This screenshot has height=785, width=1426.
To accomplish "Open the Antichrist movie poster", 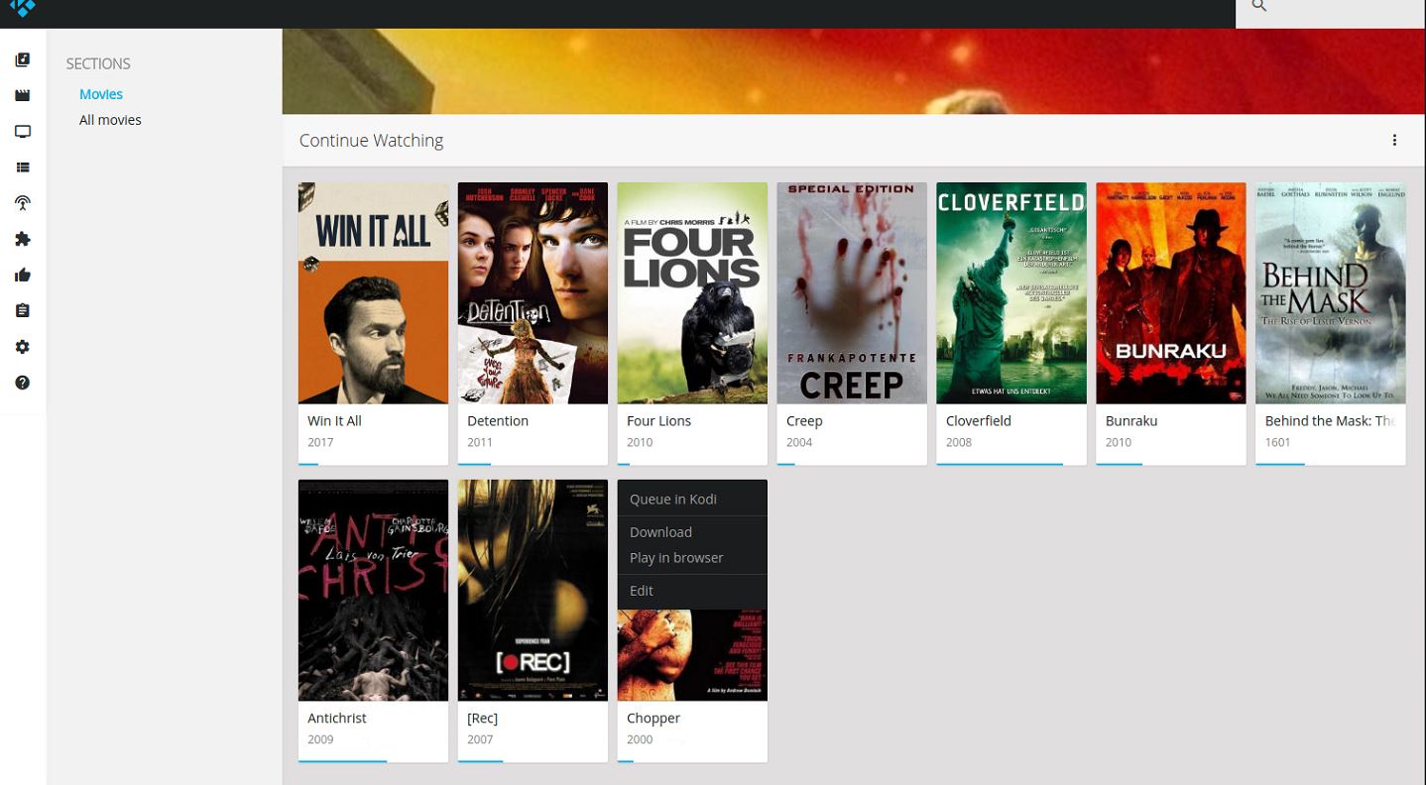I will pos(373,591).
